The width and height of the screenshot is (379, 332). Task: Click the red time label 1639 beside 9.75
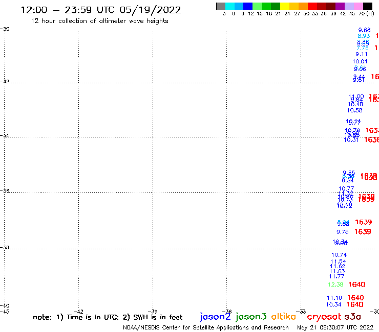pyautogui.click(x=363, y=232)
